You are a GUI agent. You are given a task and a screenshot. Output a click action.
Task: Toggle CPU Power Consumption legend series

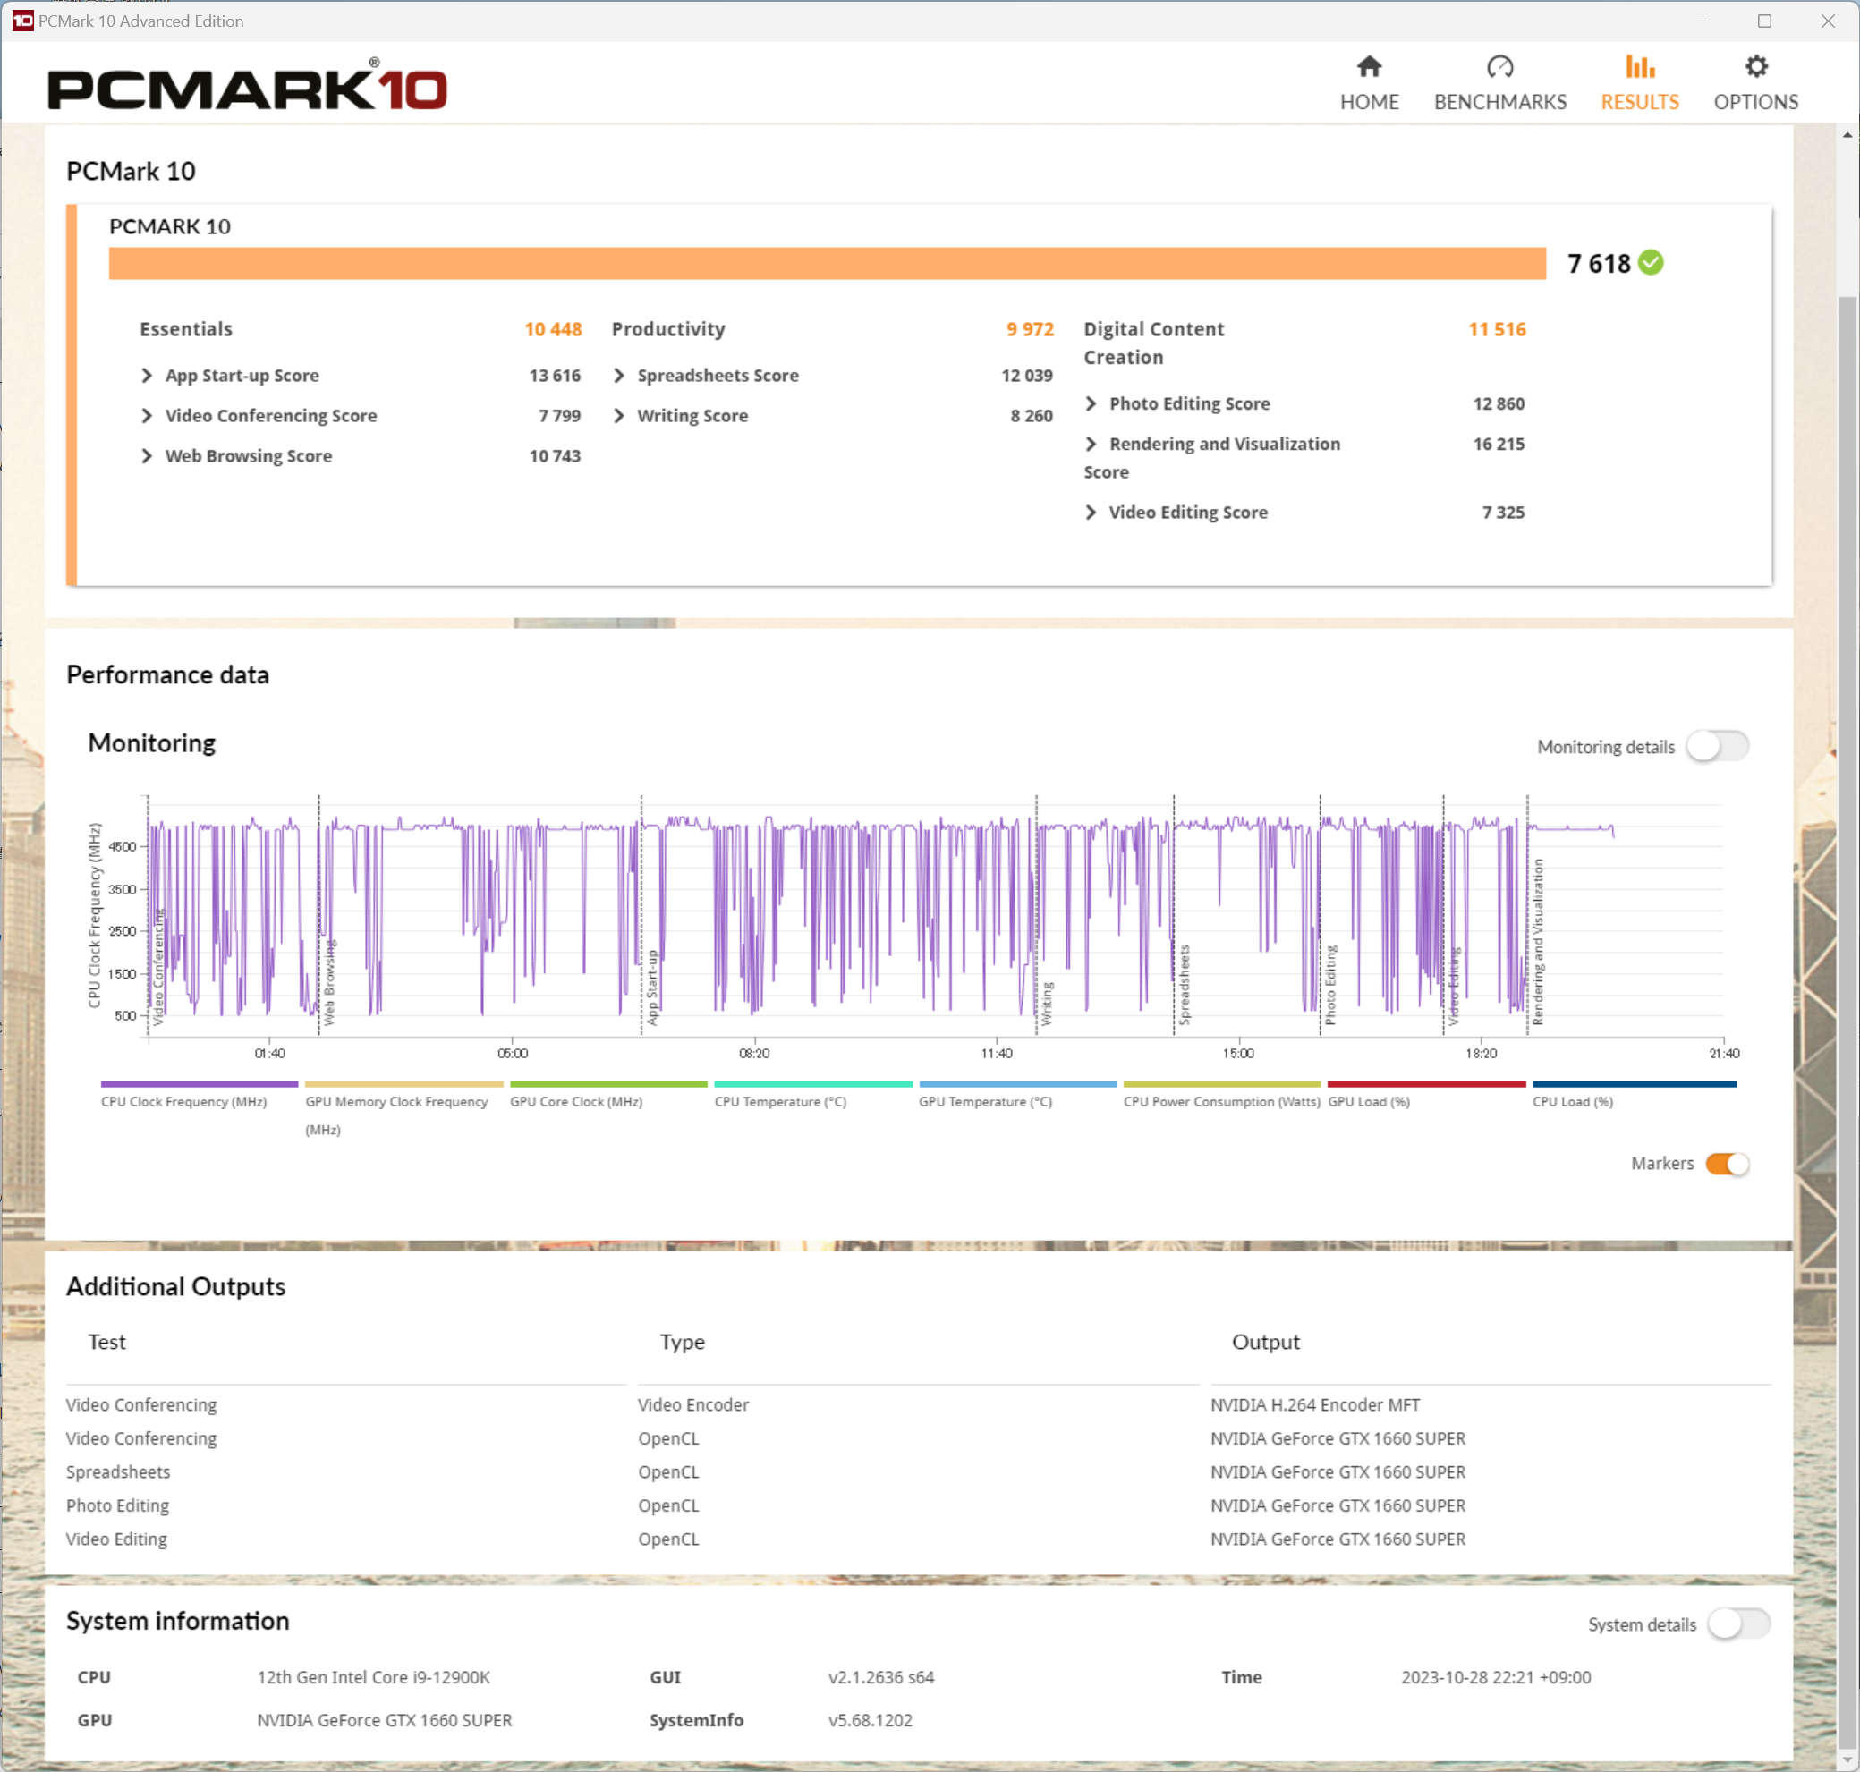point(1221,1096)
